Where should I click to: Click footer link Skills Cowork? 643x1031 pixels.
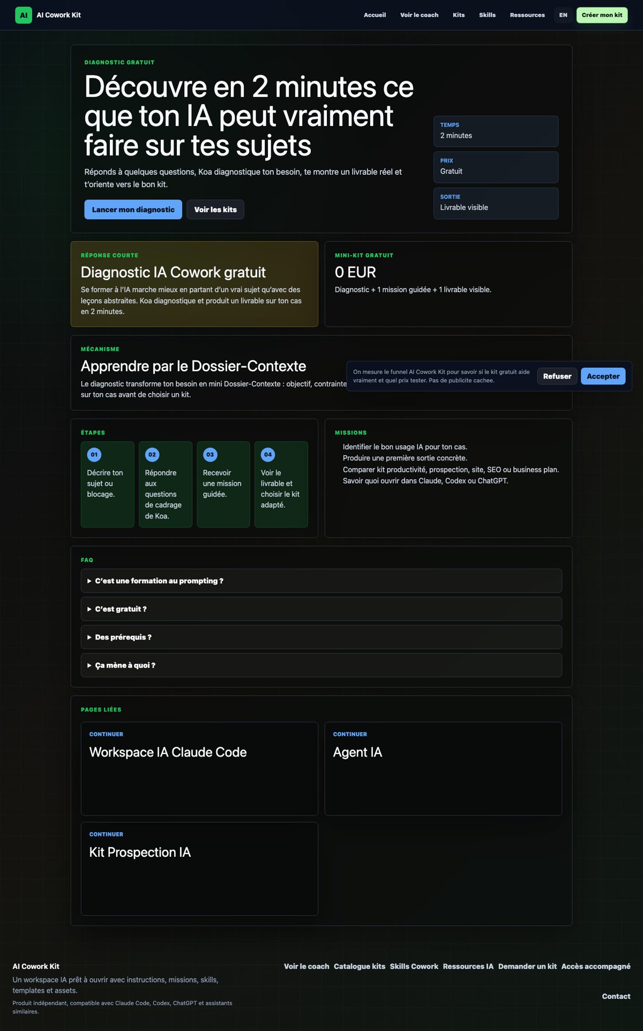click(414, 966)
